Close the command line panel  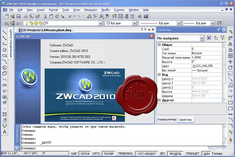tap(17, 148)
